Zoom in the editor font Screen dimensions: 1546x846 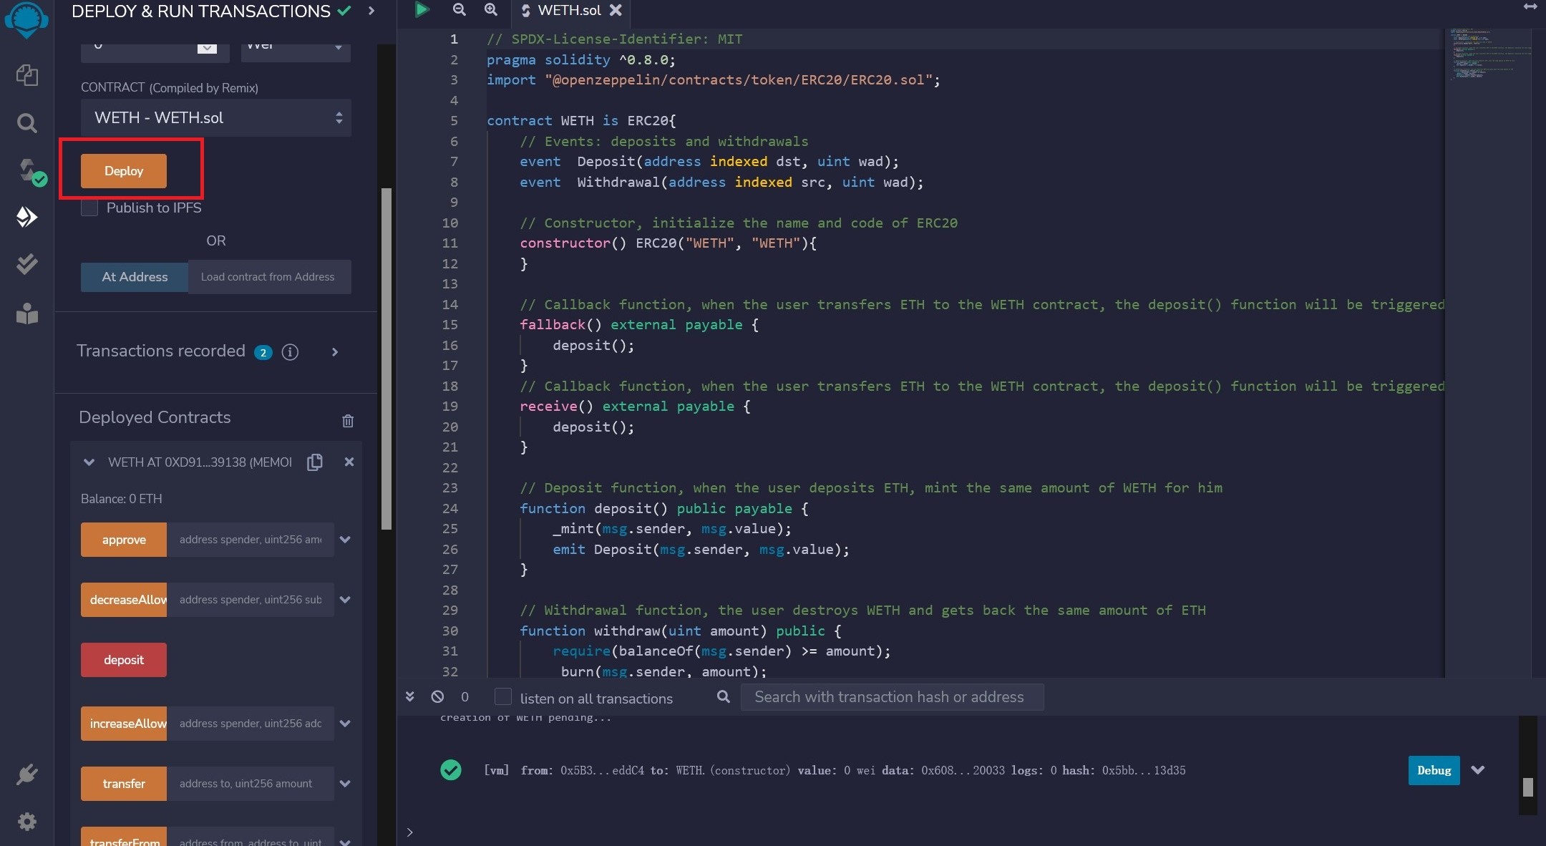coord(491,9)
